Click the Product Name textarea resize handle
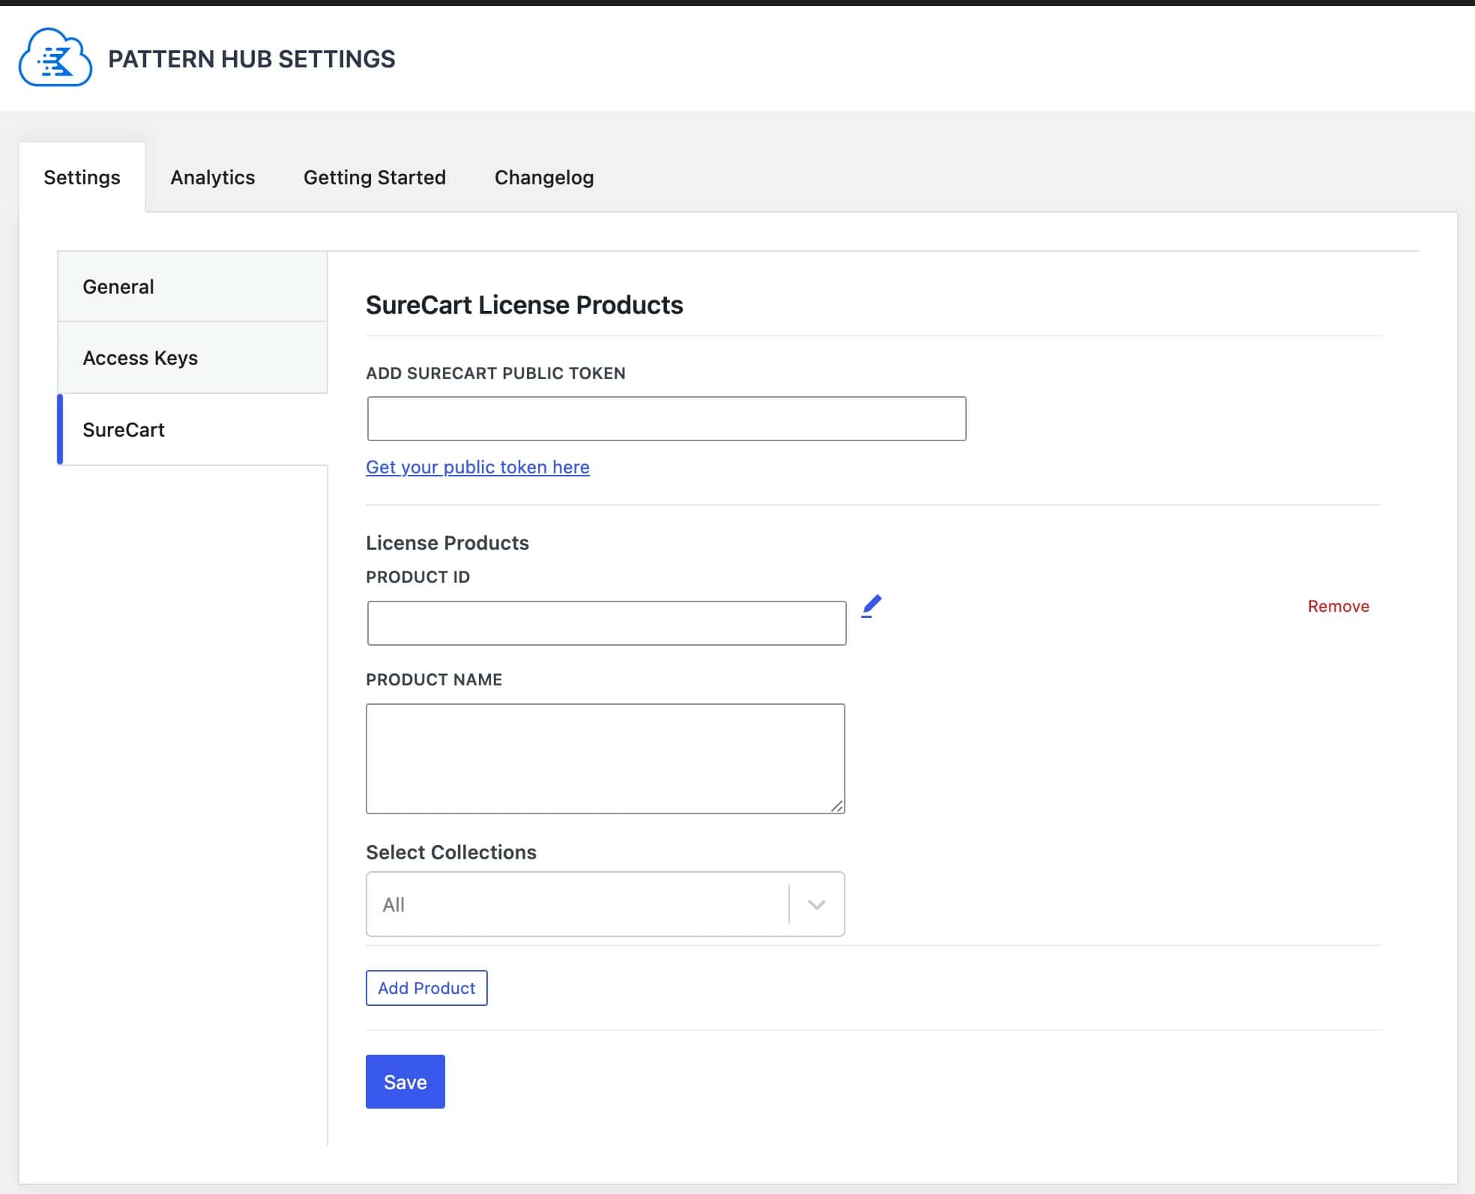 click(836, 805)
